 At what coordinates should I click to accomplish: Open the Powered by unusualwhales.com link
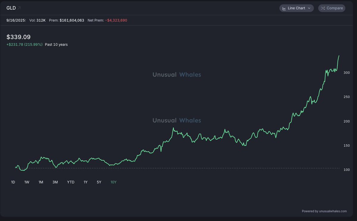click(324, 211)
